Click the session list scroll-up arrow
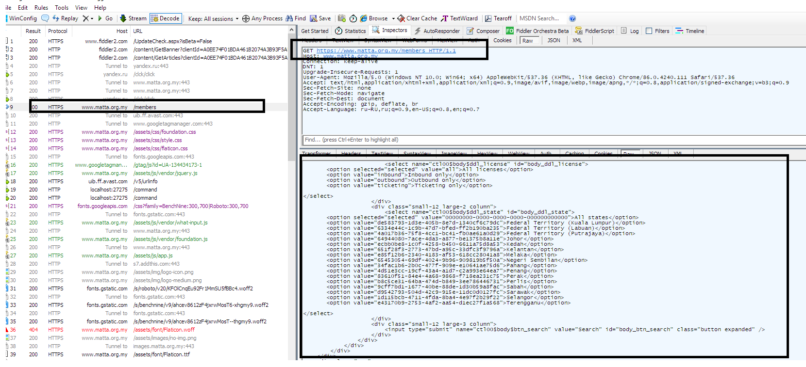The height and width of the screenshot is (367, 806). coord(291,31)
